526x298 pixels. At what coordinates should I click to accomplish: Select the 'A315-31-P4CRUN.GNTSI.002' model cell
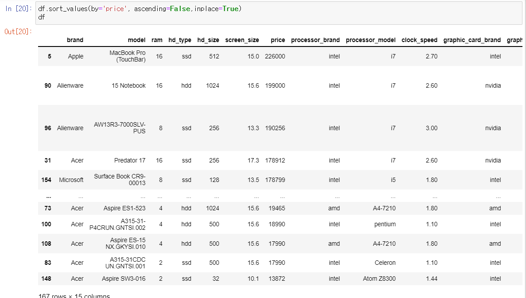point(117,224)
